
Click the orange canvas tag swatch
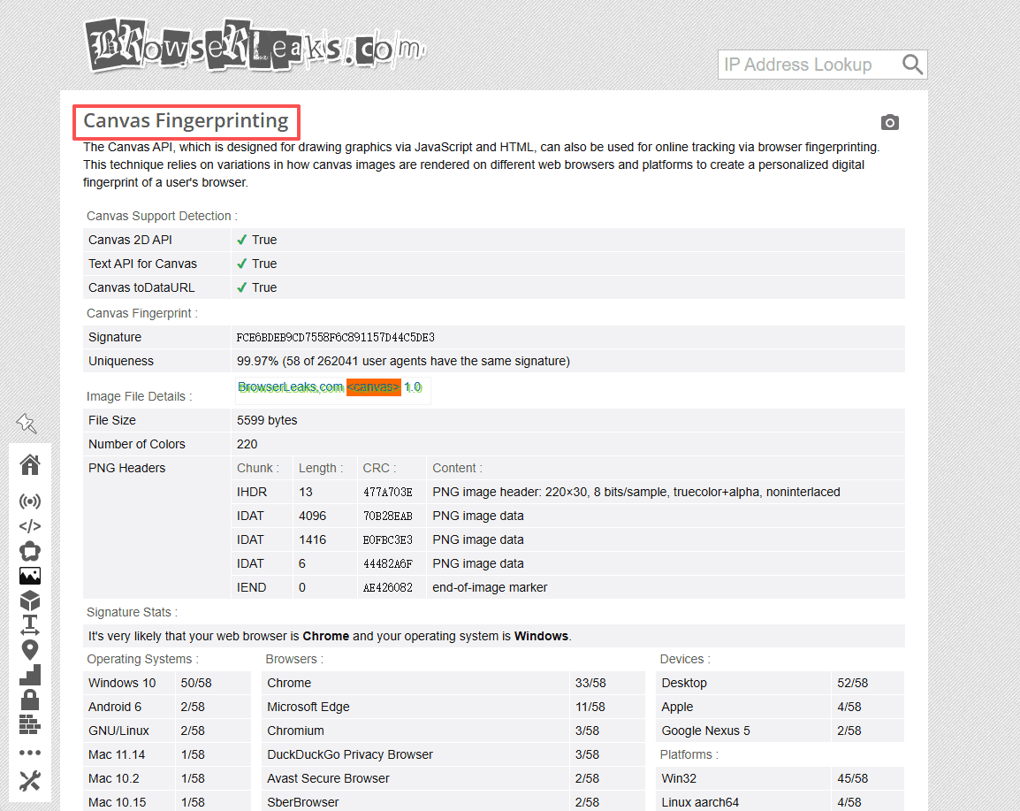[373, 387]
